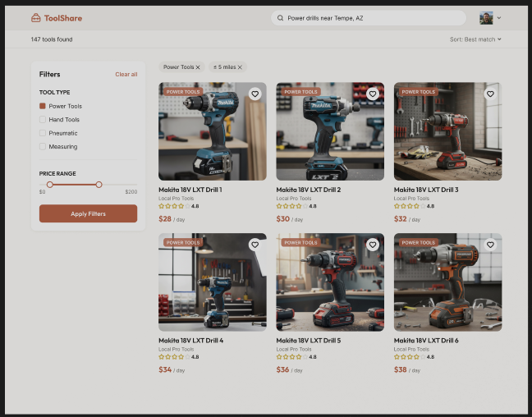Click the $36 / day price
This screenshot has width=532, height=417.
(290, 369)
